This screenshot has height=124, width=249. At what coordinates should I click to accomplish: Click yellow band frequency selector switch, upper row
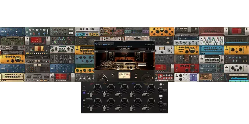point(144,94)
